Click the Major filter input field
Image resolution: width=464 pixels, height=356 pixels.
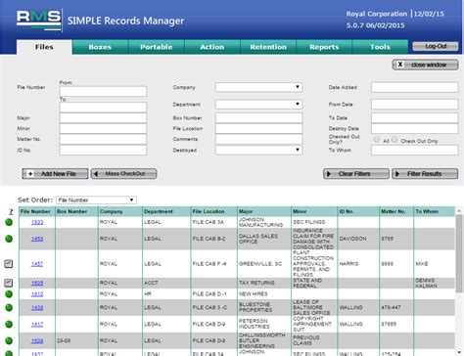(103, 117)
